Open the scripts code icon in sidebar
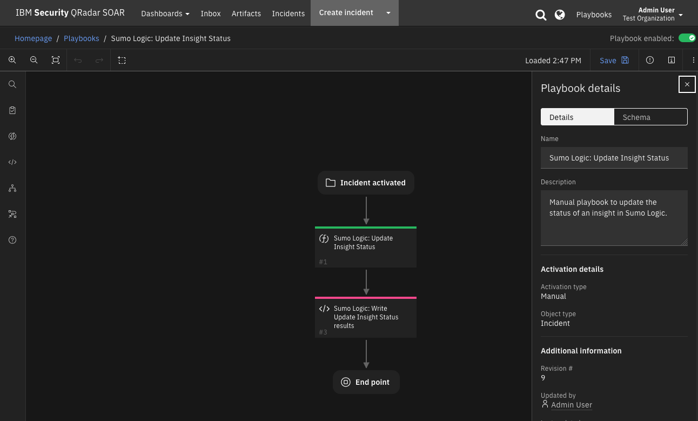Viewport: 698px width, 421px height. pyautogui.click(x=12, y=162)
